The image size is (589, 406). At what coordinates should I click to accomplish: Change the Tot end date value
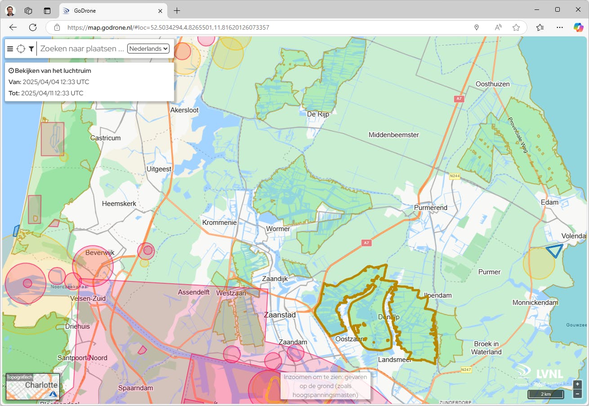(52, 93)
